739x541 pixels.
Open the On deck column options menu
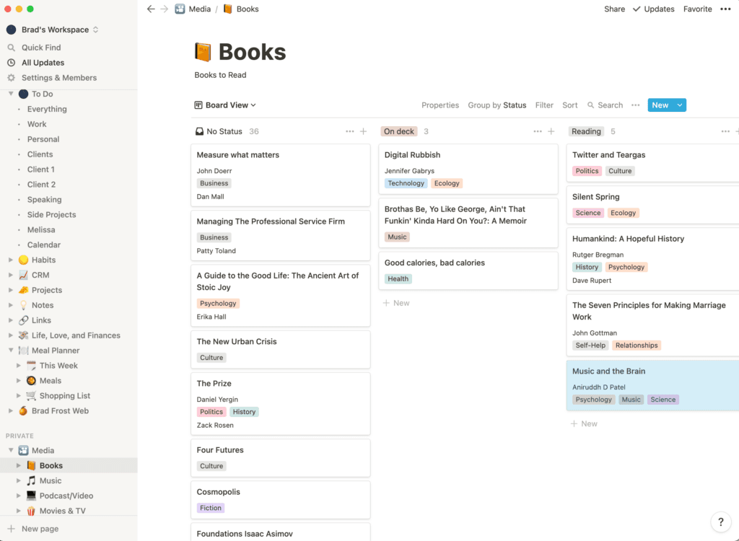pyautogui.click(x=538, y=131)
